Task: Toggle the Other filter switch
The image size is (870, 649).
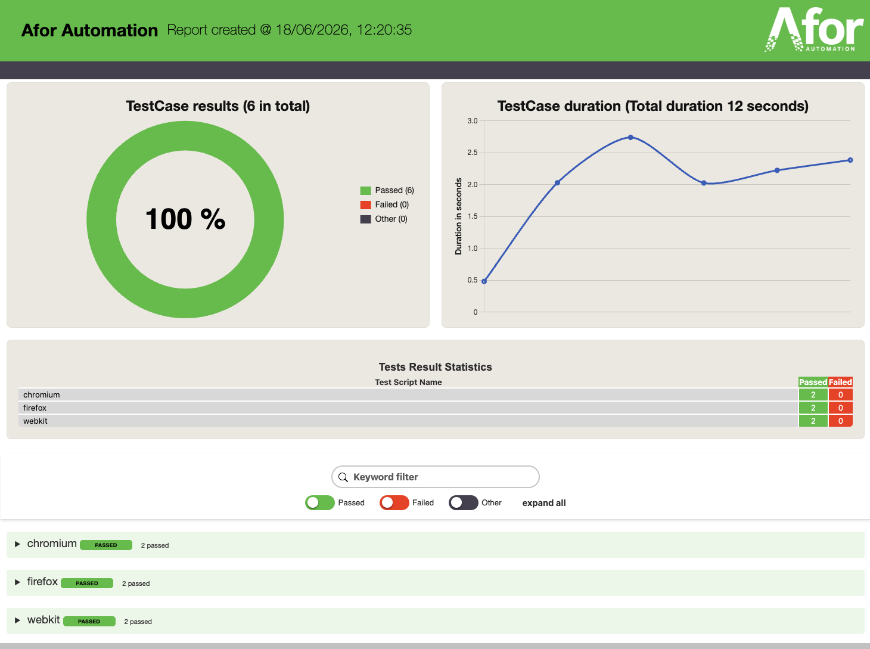Action: point(464,503)
